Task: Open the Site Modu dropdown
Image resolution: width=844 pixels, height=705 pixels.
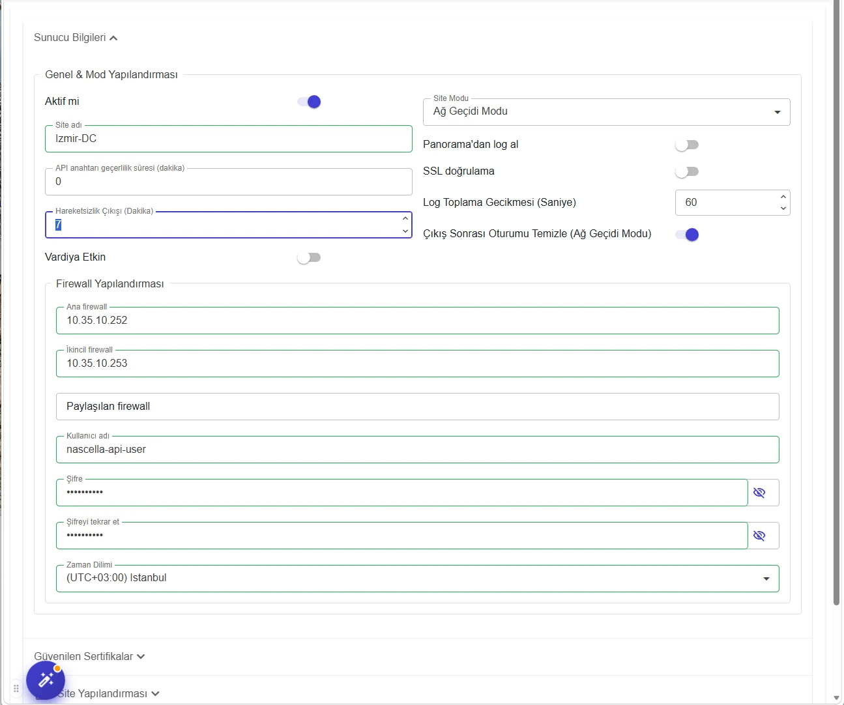Action: point(607,112)
